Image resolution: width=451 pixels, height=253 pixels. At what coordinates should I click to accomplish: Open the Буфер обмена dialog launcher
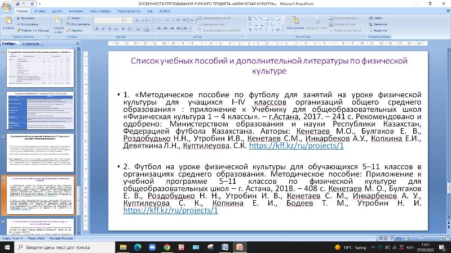pos(48,37)
